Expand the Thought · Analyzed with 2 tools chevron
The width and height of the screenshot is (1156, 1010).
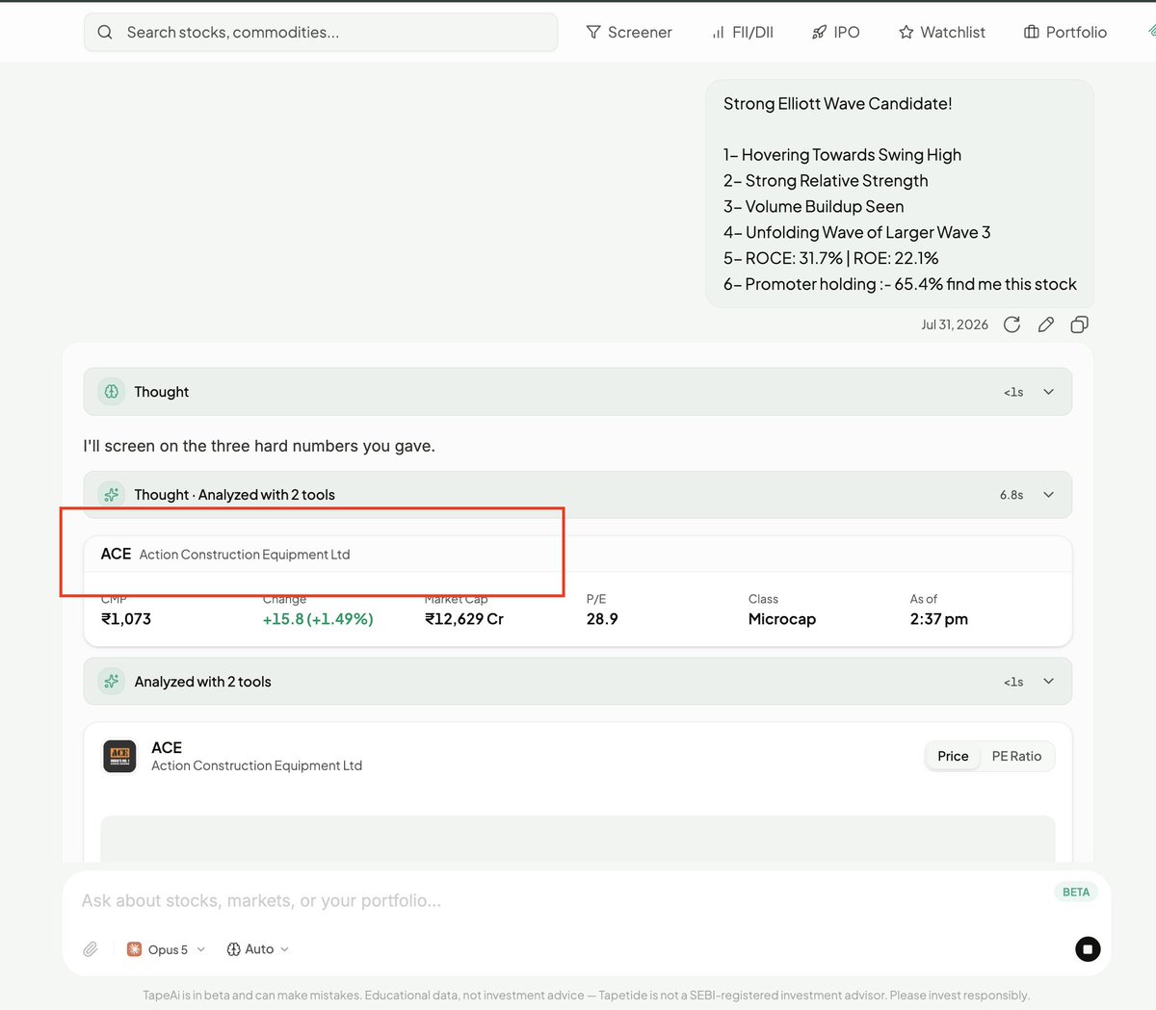tap(1049, 495)
